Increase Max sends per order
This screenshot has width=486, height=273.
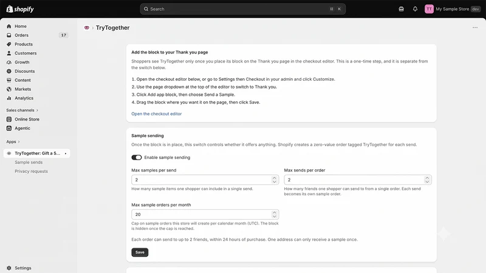point(427,178)
